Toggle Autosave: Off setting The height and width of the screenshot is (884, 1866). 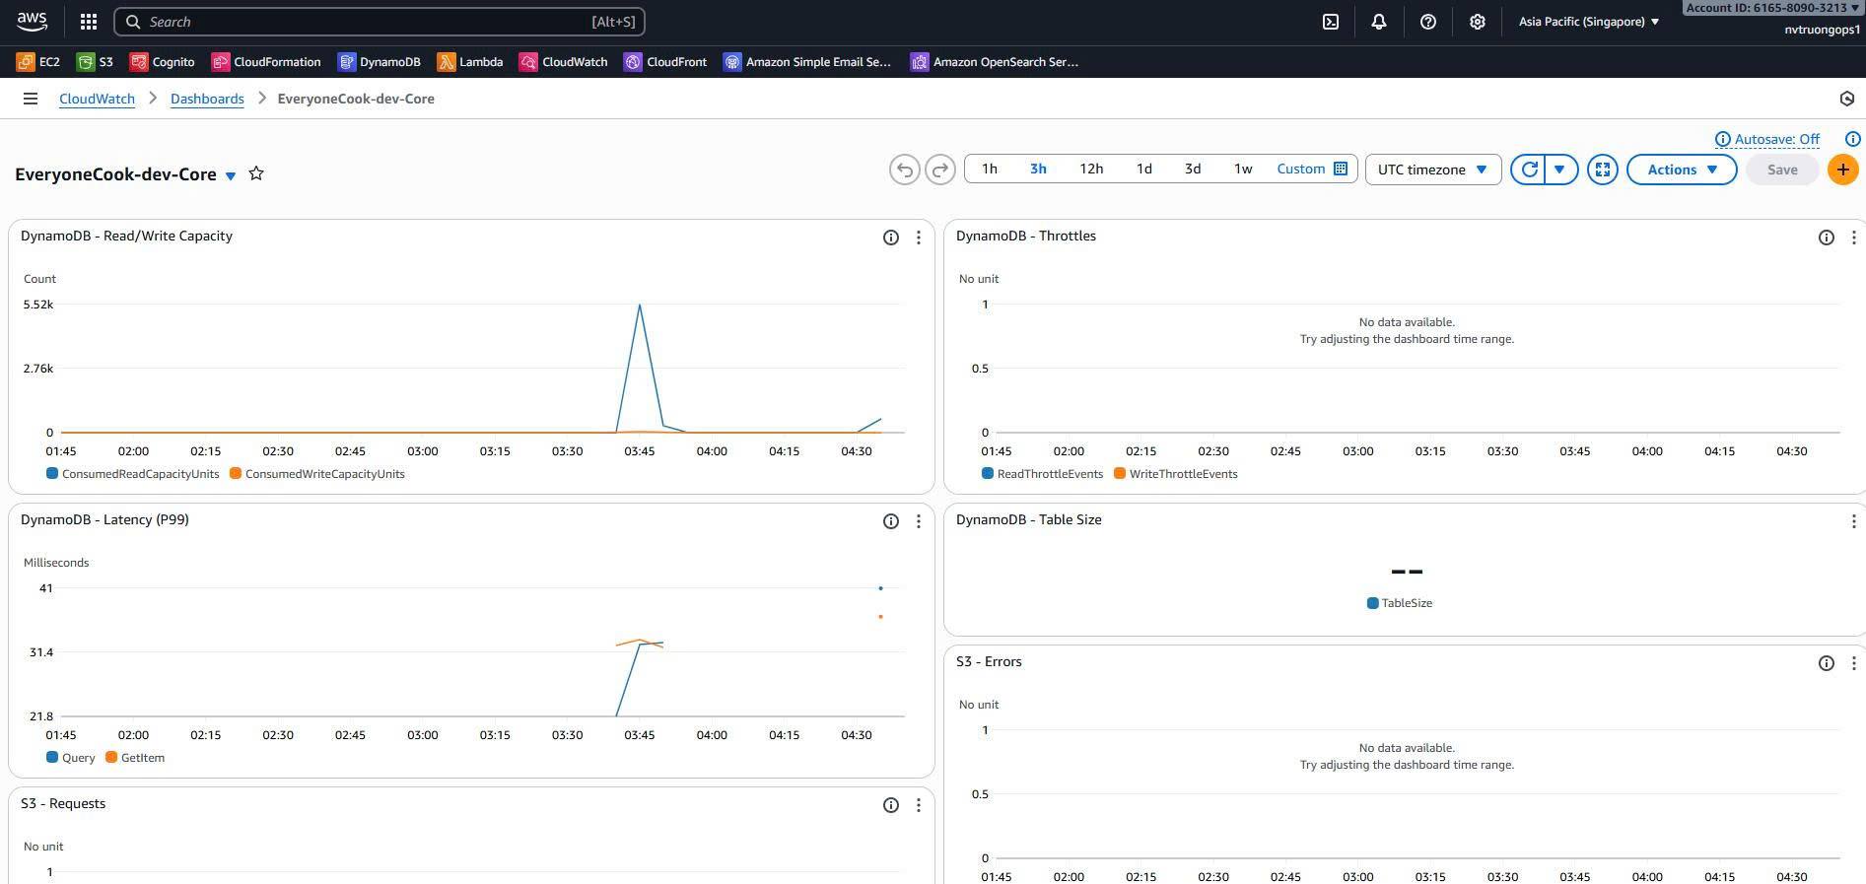click(x=1767, y=139)
